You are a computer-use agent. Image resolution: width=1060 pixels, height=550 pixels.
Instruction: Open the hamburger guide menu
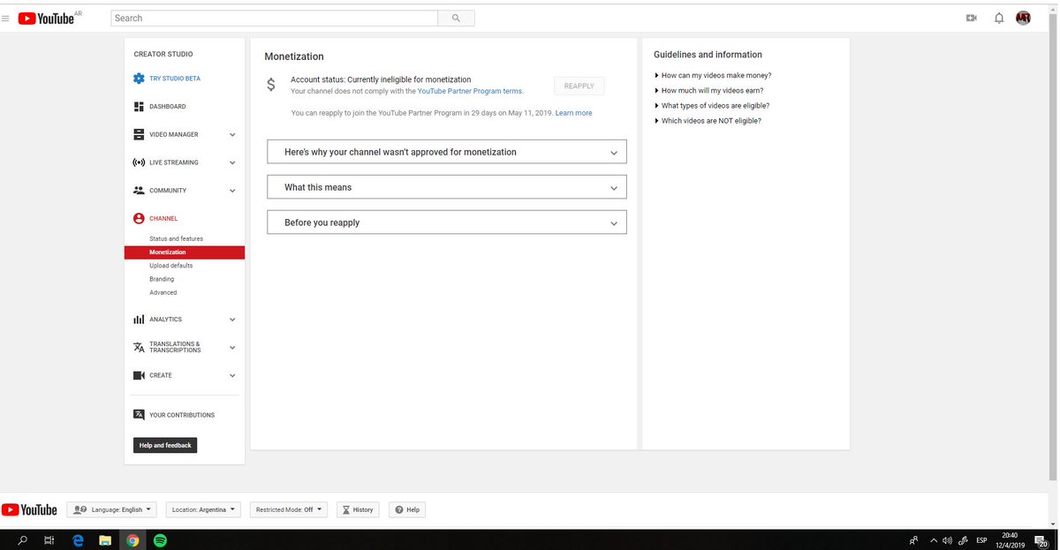[x=6, y=18]
